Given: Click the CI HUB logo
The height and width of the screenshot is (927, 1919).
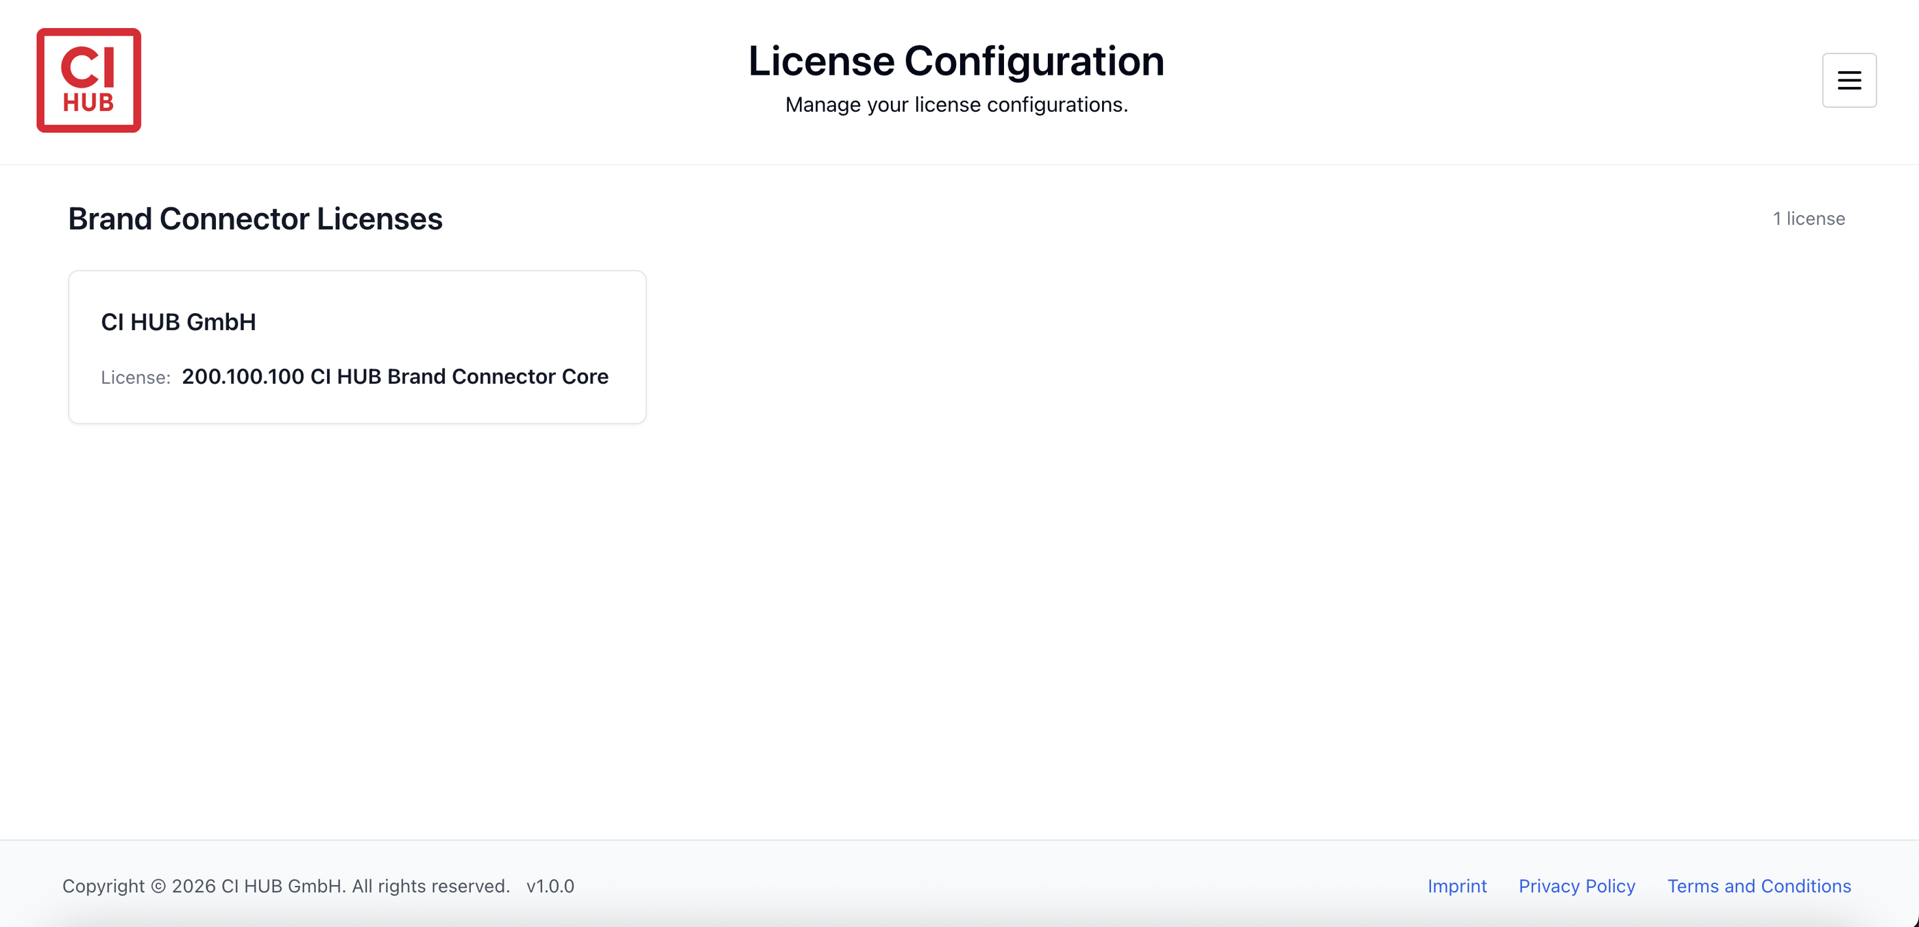Looking at the screenshot, I should 88,80.
